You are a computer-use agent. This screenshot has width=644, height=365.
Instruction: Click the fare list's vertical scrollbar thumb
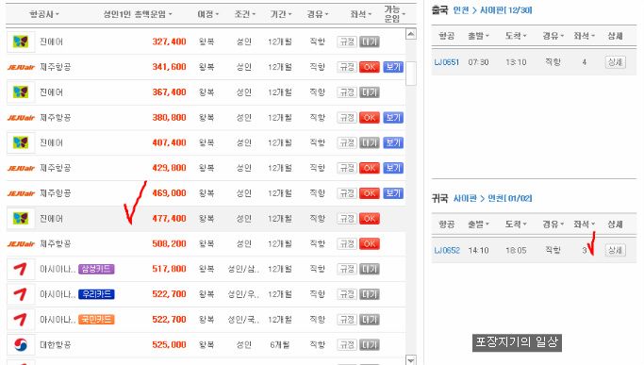(411, 74)
